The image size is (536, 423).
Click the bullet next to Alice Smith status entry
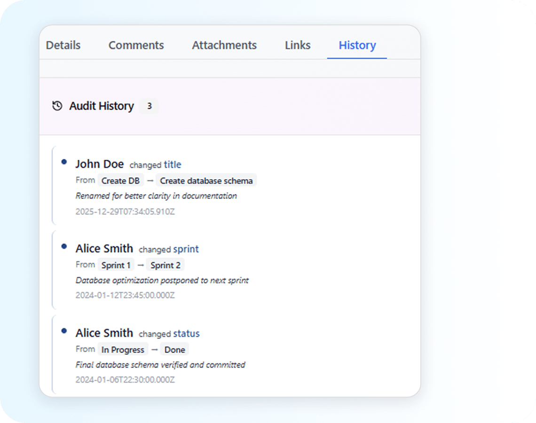(64, 331)
